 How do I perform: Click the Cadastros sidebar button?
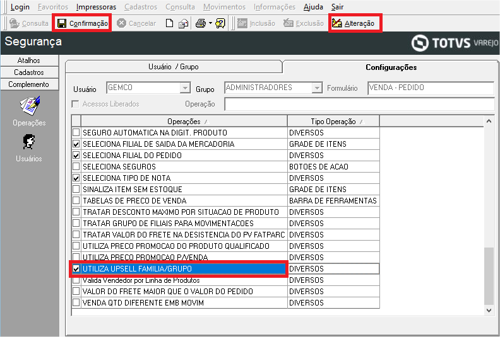tap(29, 72)
